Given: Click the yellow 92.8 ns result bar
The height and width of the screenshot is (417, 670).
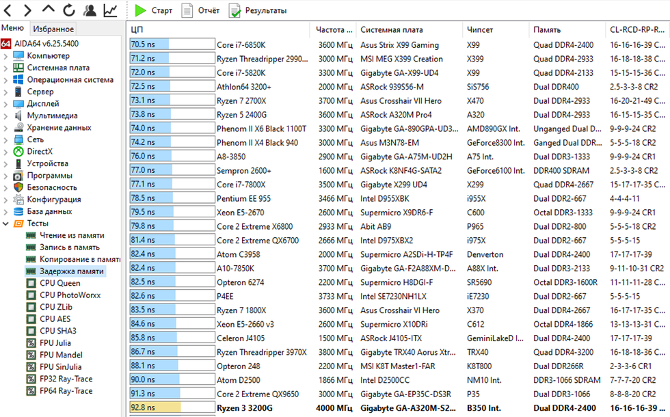Looking at the screenshot, I should click(x=156, y=408).
